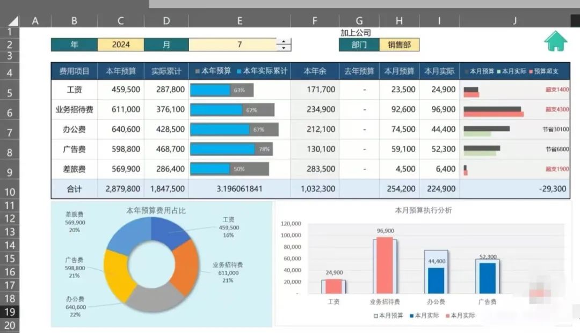The image size is (580, 333).
Task: Select column J header
Action: click(x=514, y=21)
